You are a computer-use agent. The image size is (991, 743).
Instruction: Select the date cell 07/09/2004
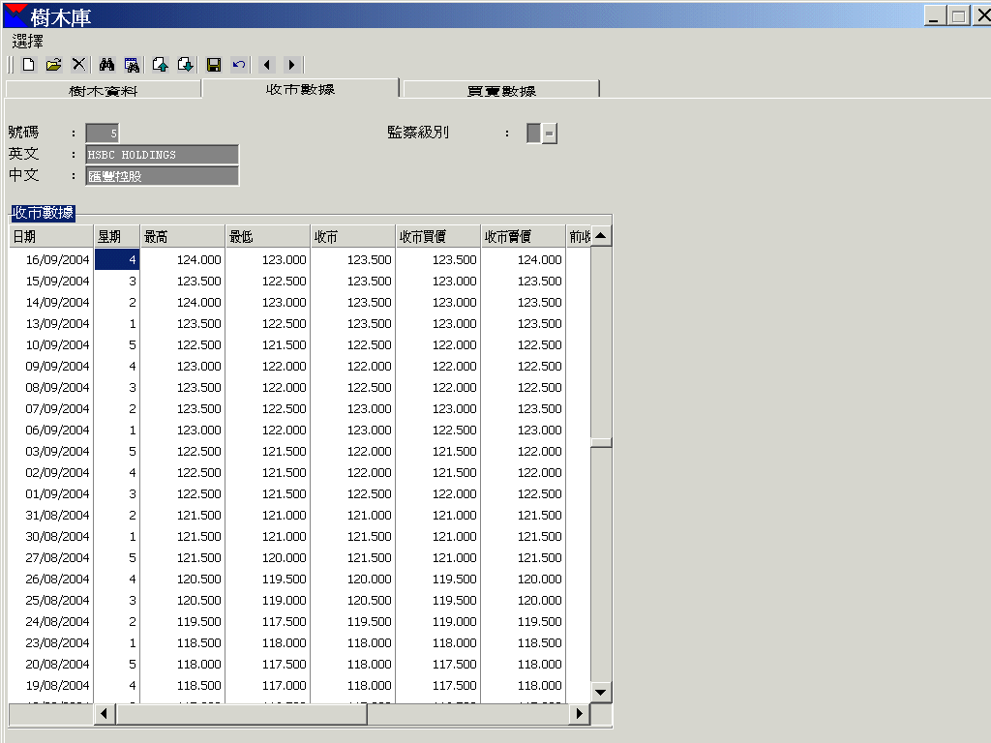[x=51, y=409]
